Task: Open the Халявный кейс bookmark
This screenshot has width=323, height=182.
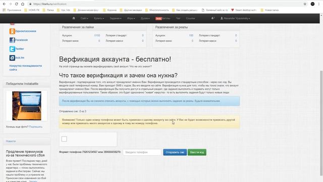Action: pos(214,10)
